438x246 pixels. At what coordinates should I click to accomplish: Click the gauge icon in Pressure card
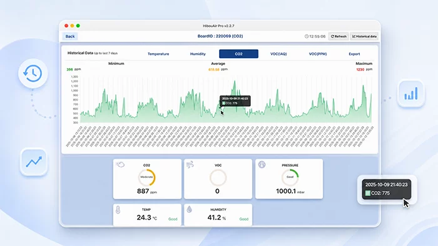262,164
